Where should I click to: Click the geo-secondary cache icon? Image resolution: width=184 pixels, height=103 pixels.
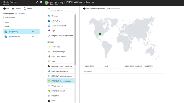point(6,36)
